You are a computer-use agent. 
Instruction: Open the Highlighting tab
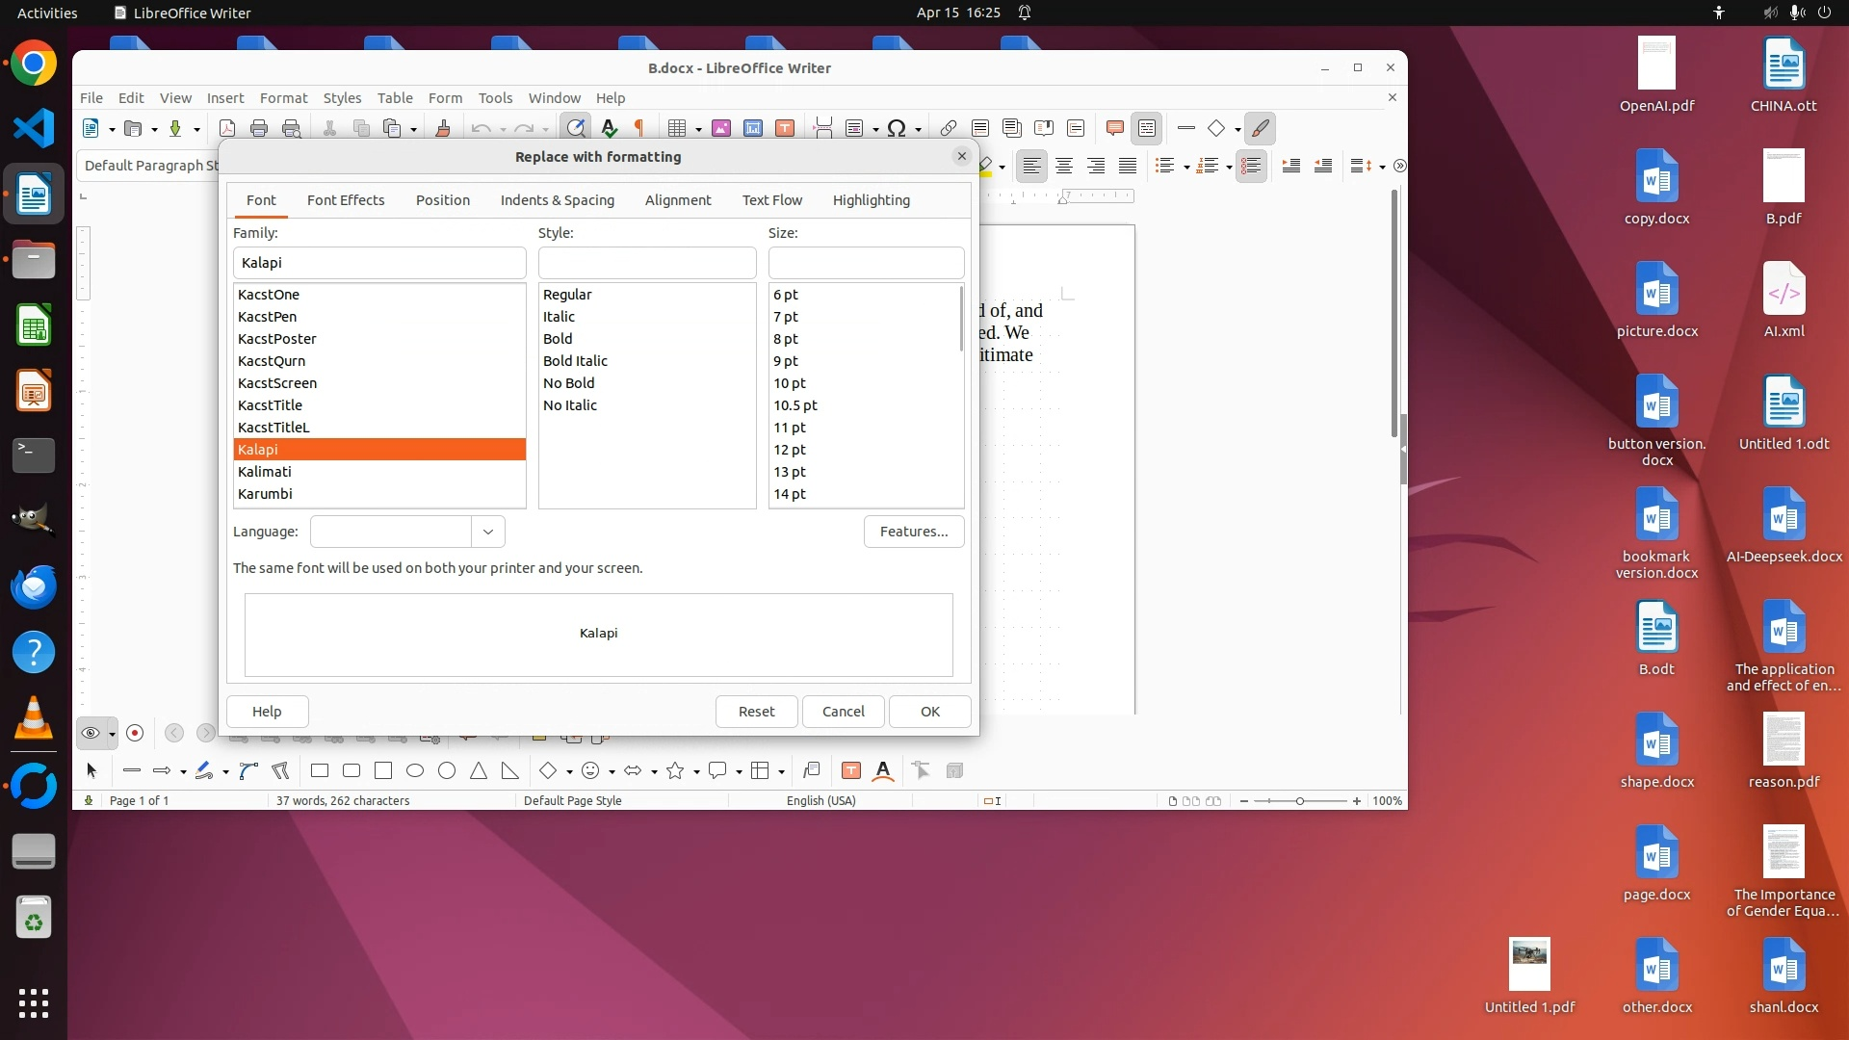coord(871,200)
